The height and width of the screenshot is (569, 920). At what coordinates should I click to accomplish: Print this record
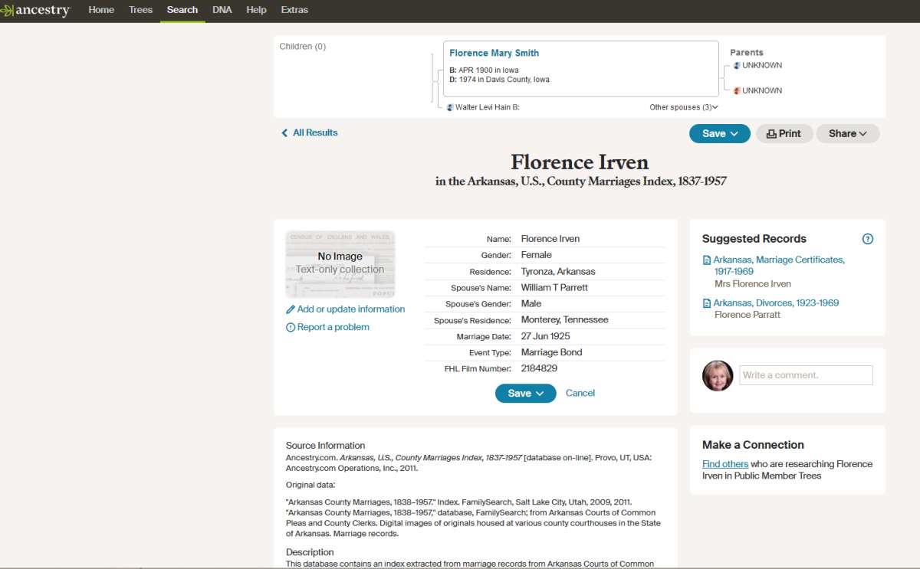784,133
